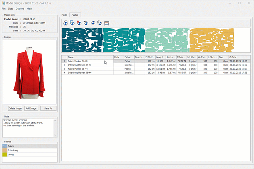Open the Sizes menu

pyautogui.click(x=10, y=8)
